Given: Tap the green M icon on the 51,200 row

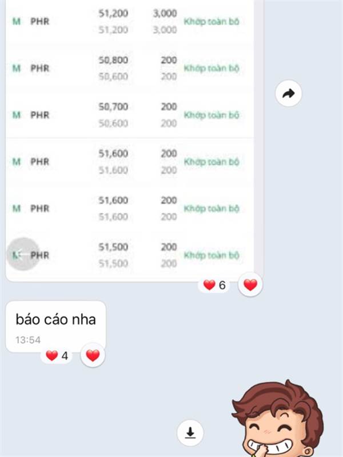Looking at the screenshot, I should tap(17, 22).
